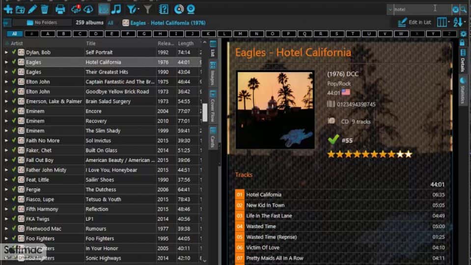Click the cloud sync icon with red badge
Viewport: 471px width, 265px height.
[x=76, y=9]
